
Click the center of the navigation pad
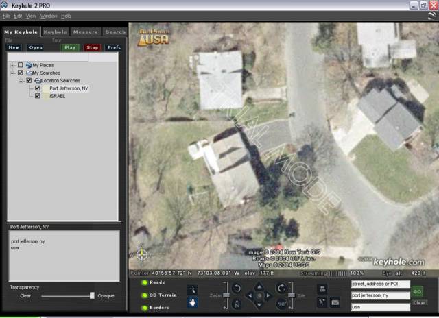click(x=259, y=295)
